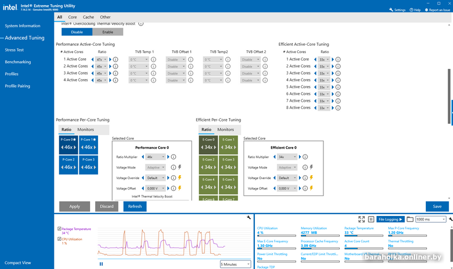Open Settings wrench in title bar
The height and width of the screenshot is (269, 453).
click(391, 10)
